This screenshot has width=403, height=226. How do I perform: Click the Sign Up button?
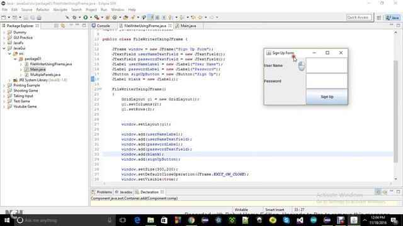[x=327, y=97]
